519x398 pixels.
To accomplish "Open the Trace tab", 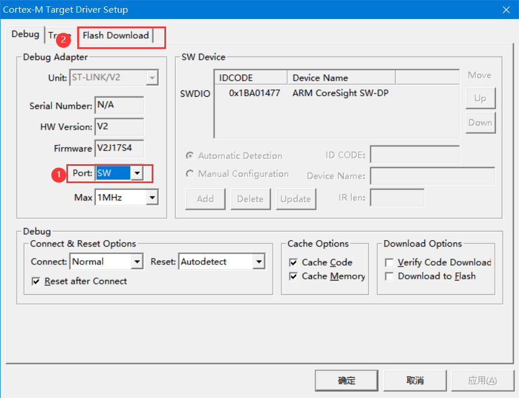I will 59,35.
